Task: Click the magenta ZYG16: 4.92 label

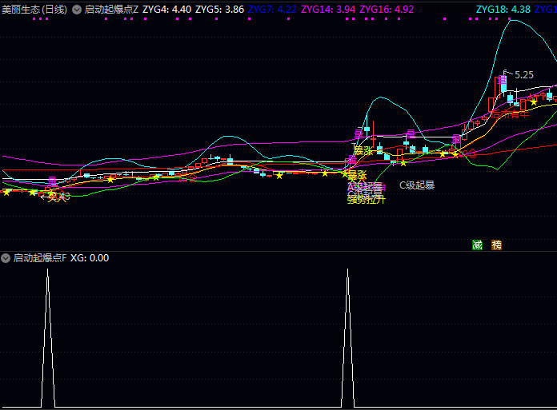Action: click(387, 10)
